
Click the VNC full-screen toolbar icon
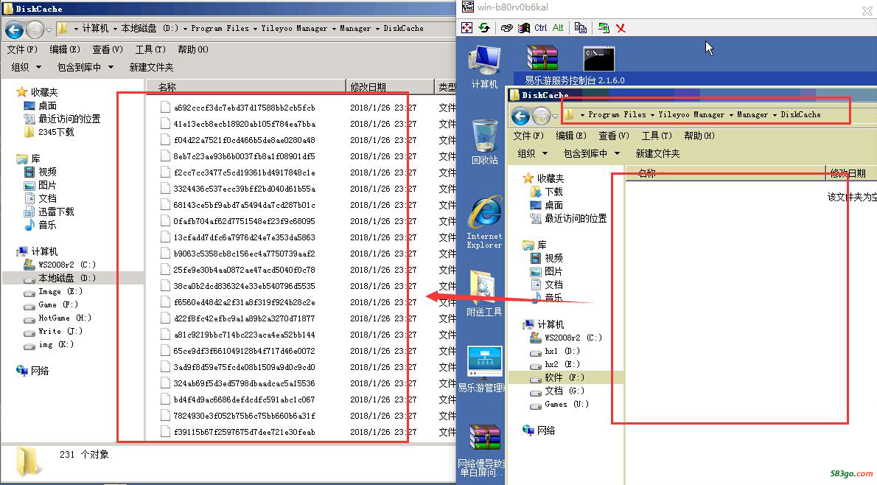pos(467,28)
